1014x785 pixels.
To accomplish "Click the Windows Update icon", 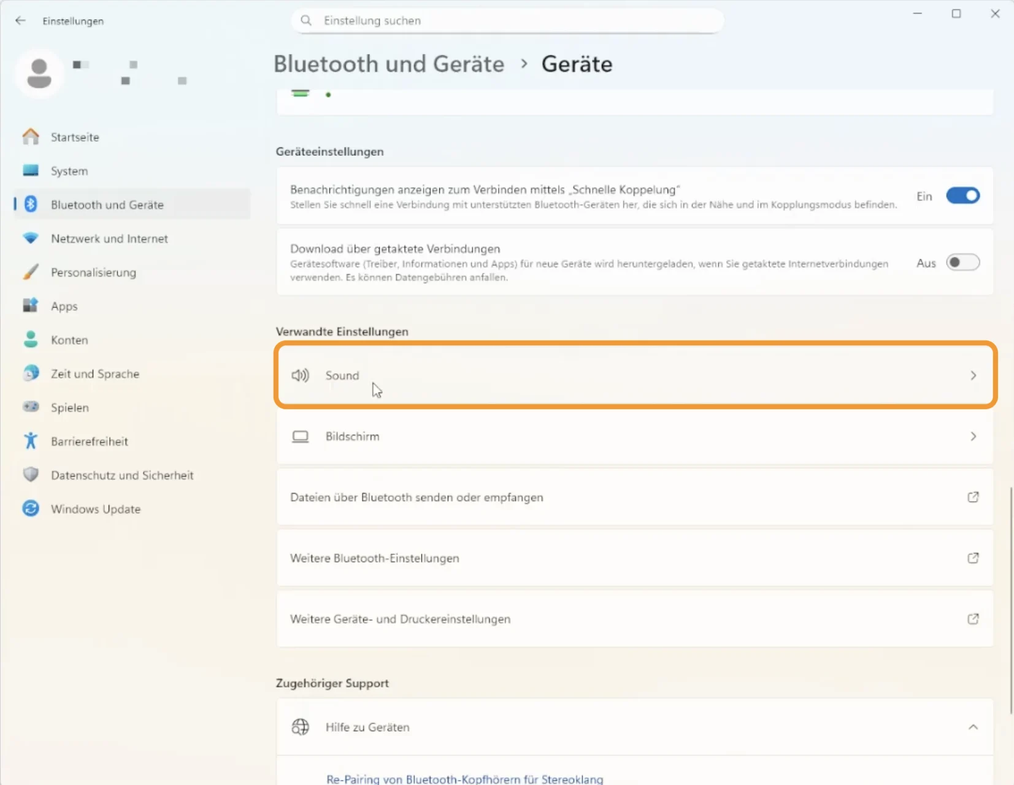I will 31,508.
